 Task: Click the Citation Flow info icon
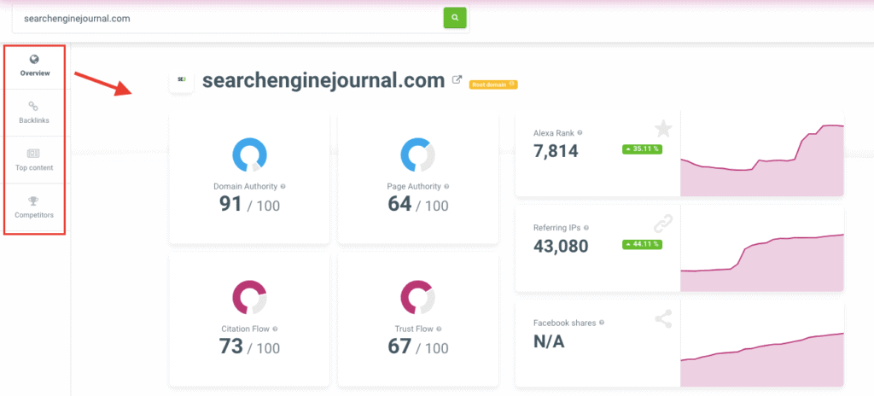[x=277, y=329]
